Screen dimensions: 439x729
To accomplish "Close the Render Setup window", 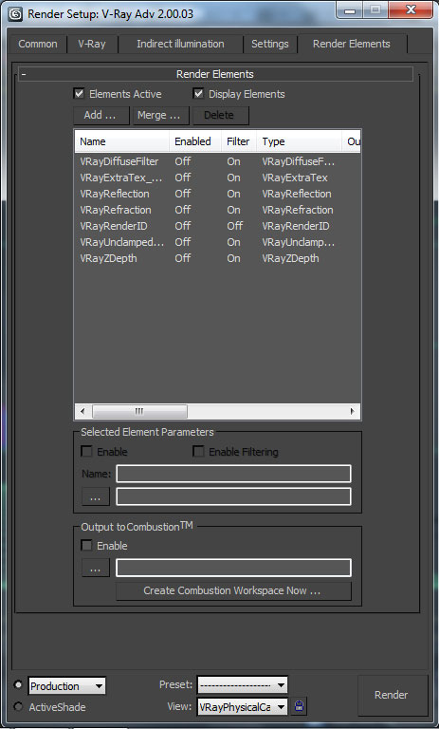I will (x=411, y=9).
